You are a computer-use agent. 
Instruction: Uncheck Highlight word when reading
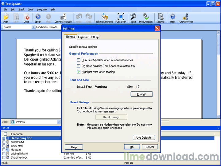point(79,72)
